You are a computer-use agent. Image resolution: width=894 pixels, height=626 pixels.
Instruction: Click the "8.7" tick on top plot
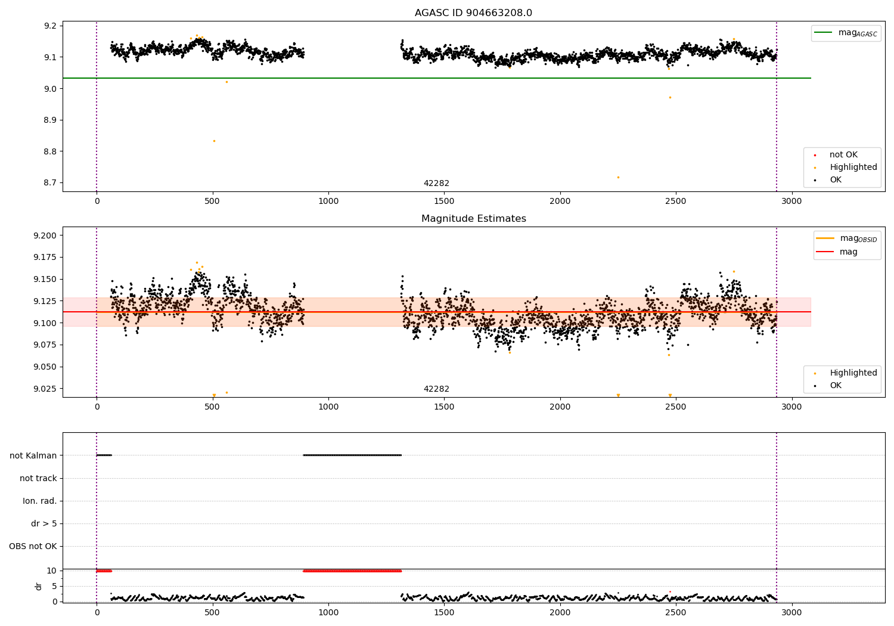(x=51, y=184)
